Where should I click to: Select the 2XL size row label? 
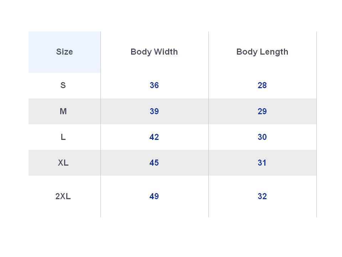(63, 196)
